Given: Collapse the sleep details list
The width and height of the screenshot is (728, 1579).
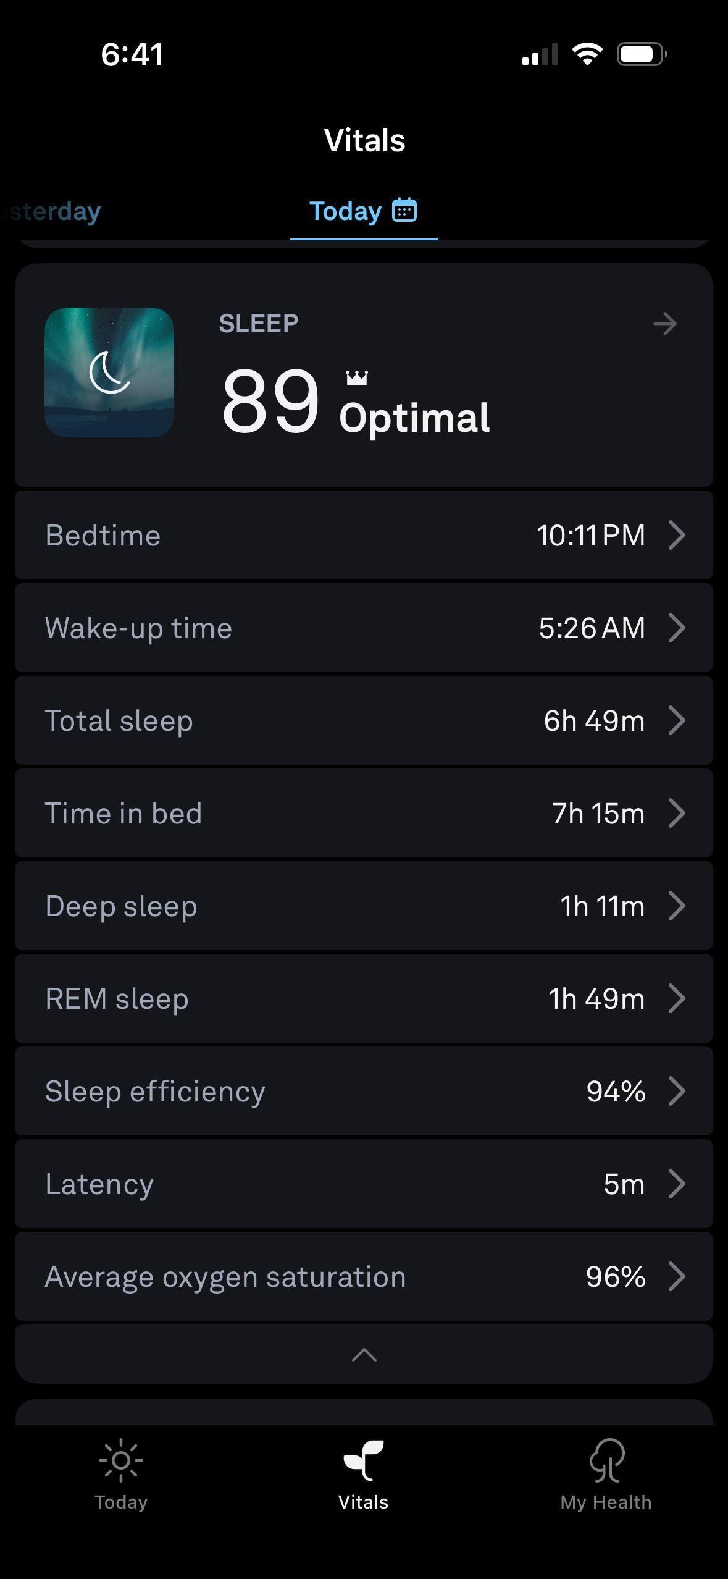Looking at the screenshot, I should click(x=364, y=1355).
